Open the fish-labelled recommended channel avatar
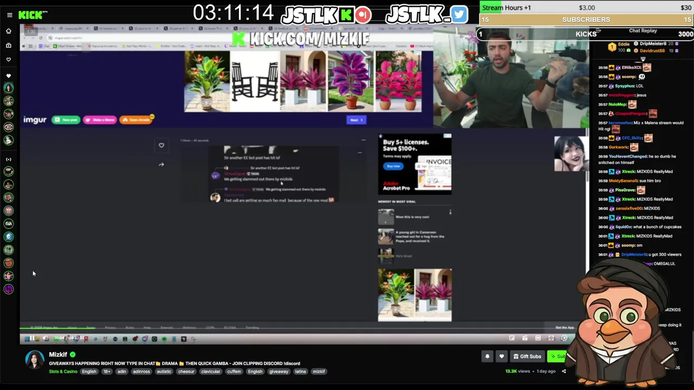This screenshot has width=694, height=390. [9, 223]
